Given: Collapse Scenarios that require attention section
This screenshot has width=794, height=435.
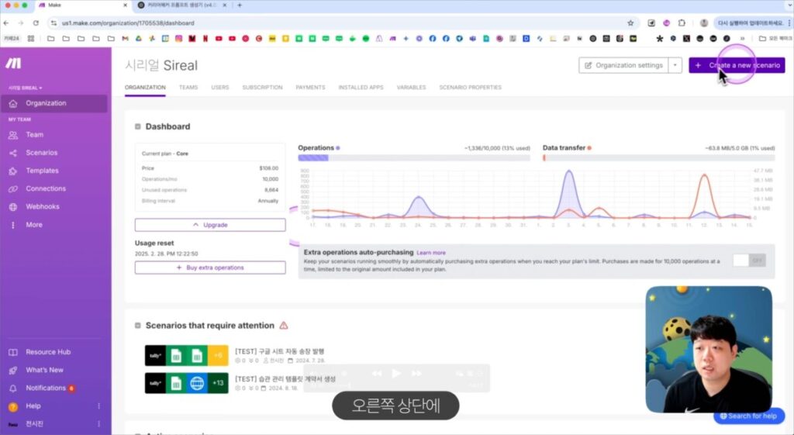Looking at the screenshot, I should click(x=138, y=326).
